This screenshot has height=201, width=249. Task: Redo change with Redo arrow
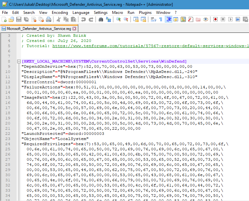tap(91, 19)
